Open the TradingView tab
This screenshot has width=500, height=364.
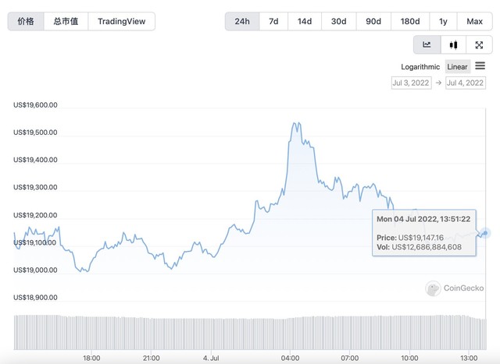pyautogui.click(x=121, y=21)
